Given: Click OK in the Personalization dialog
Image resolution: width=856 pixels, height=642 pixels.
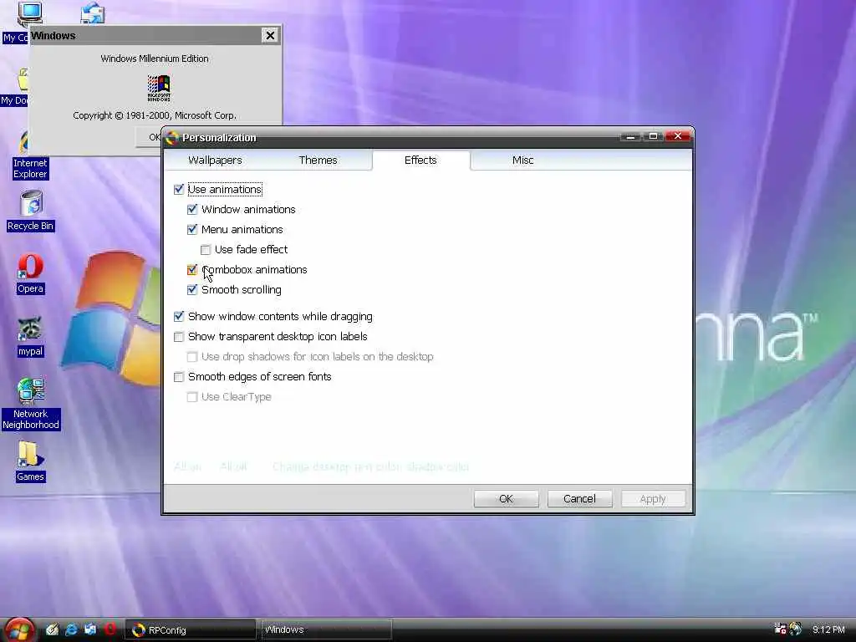Looking at the screenshot, I should click(506, 498).
